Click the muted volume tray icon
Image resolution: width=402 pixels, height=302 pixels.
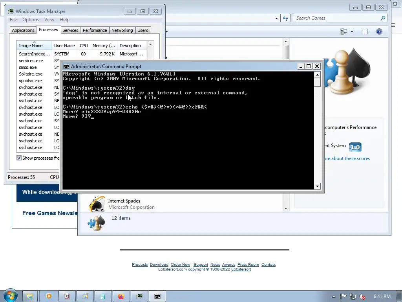point(362,296)
